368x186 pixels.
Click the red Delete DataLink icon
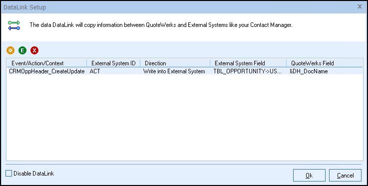point(34,50)
